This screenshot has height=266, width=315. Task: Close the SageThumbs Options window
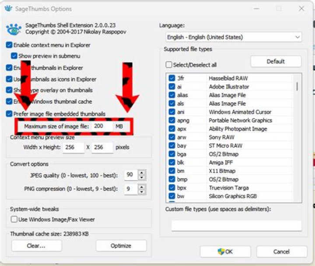coord(301,8)
